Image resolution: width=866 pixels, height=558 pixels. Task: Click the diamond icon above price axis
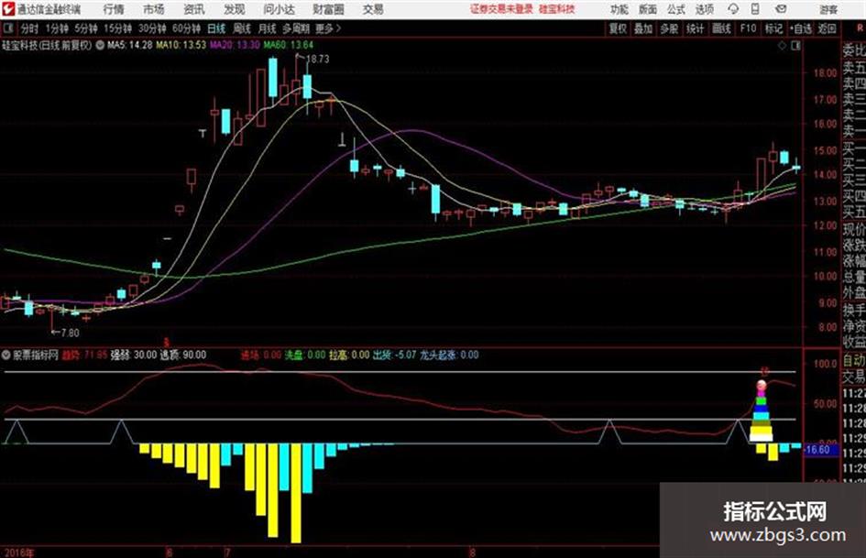tap(782, 46)
